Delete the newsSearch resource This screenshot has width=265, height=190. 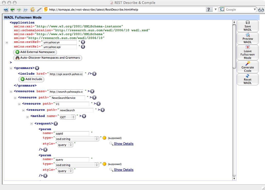coord(103,110)
